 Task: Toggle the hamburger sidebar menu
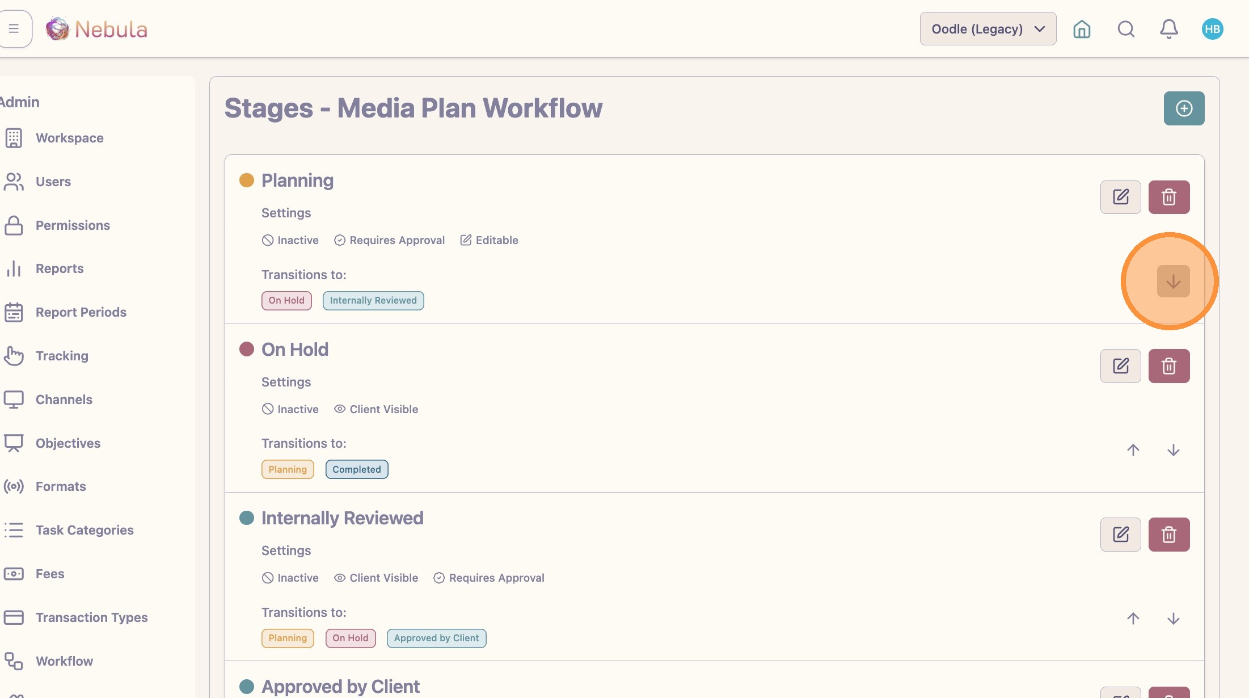pos(14,28)
